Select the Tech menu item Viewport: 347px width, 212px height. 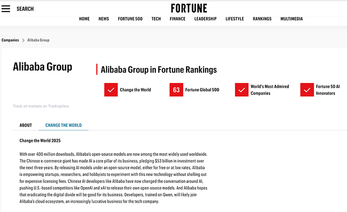[156, 19]
